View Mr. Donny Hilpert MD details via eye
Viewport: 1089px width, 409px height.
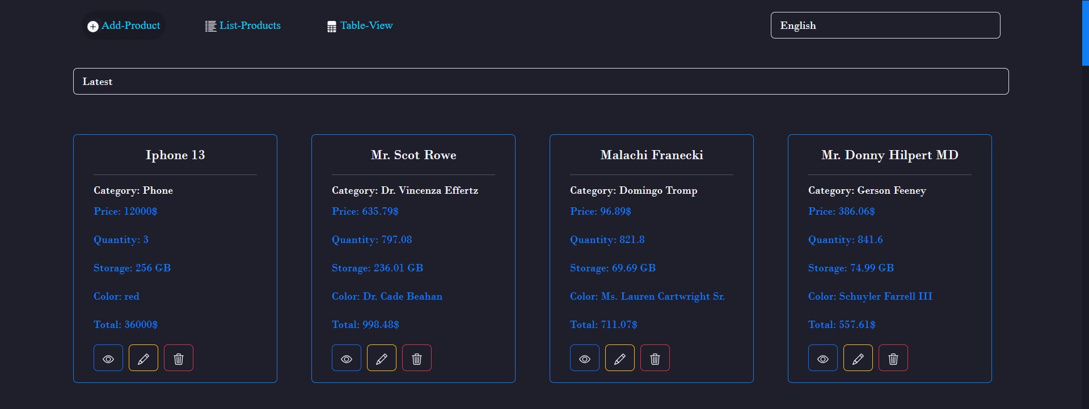pyautogui.click(x=823, y=358)
